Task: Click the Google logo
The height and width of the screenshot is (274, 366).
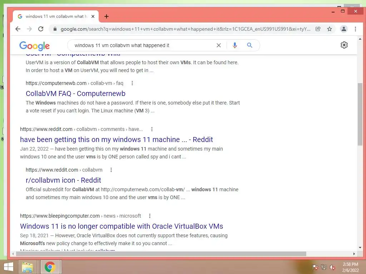Action: (35, 46)
